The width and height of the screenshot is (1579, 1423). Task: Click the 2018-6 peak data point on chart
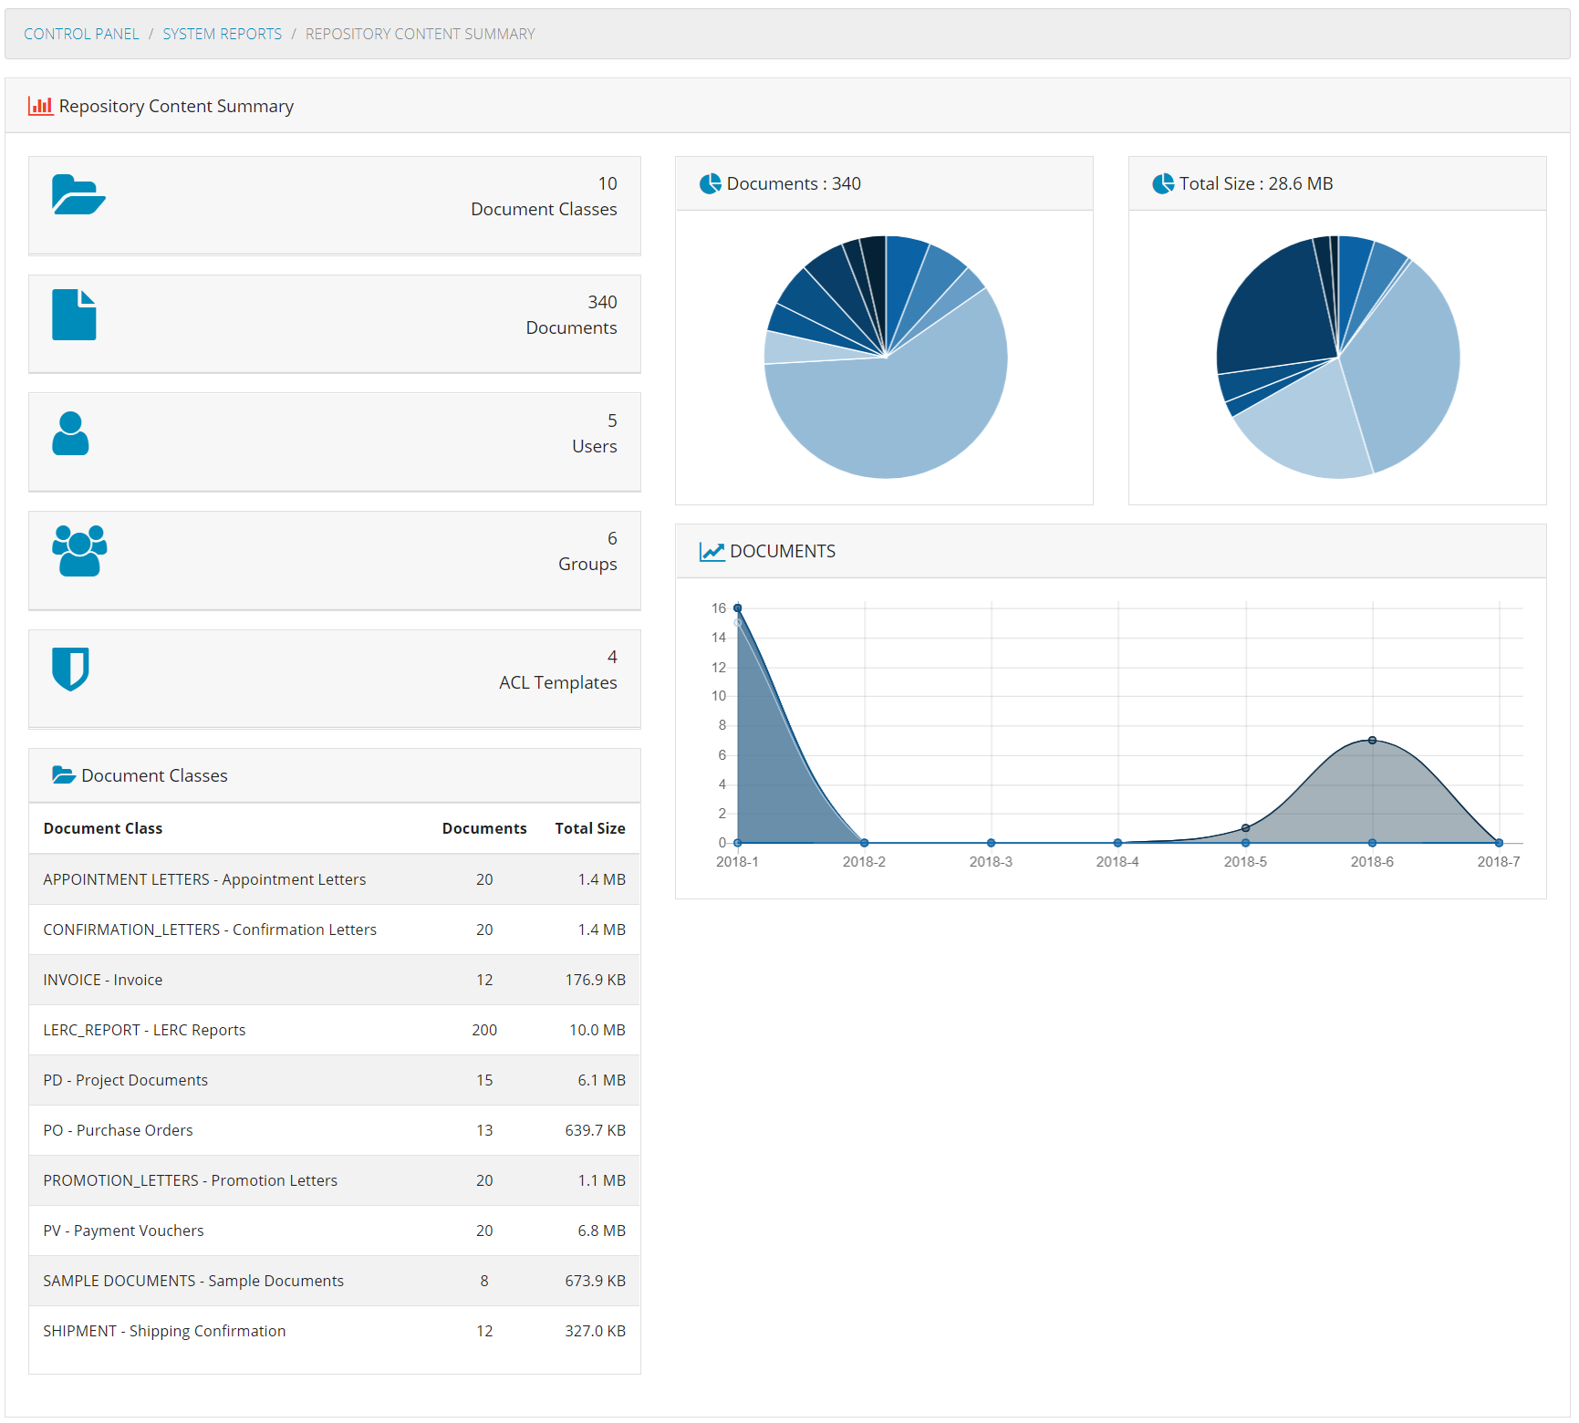1372,741
